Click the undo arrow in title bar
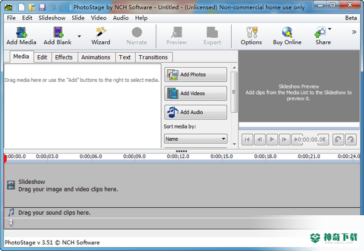Screen dimensions: 364x251 tap(52, 7)
